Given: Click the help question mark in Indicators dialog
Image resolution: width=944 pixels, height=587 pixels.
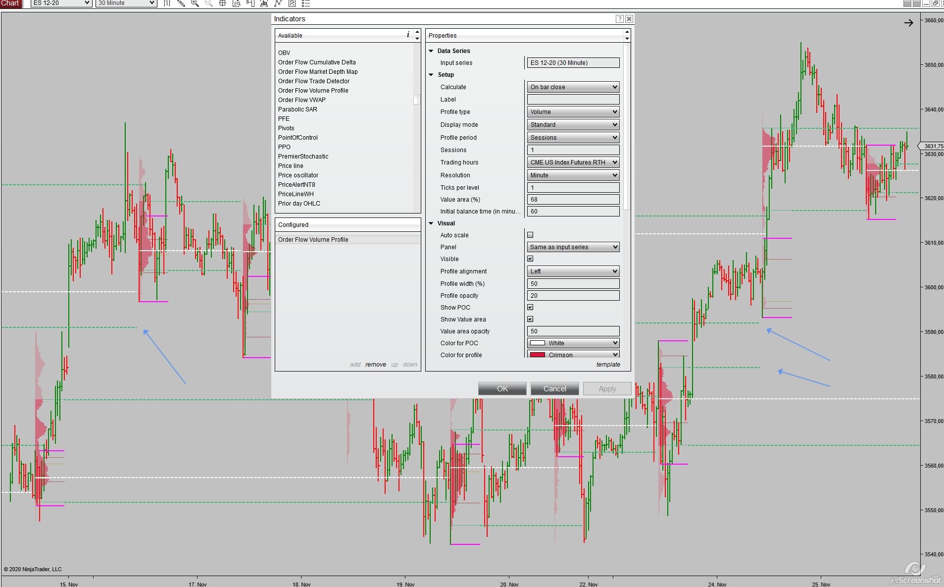Looking at the screenshot, I should [x=619, y=19].
